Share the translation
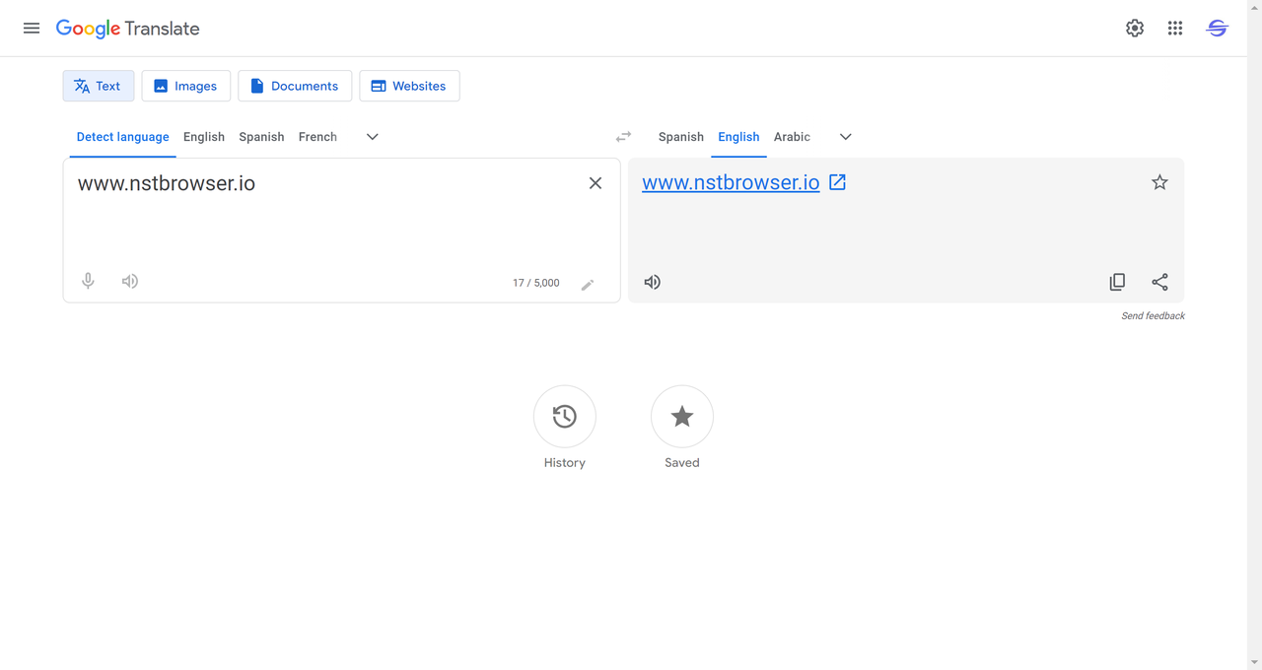 (1159, 282)
